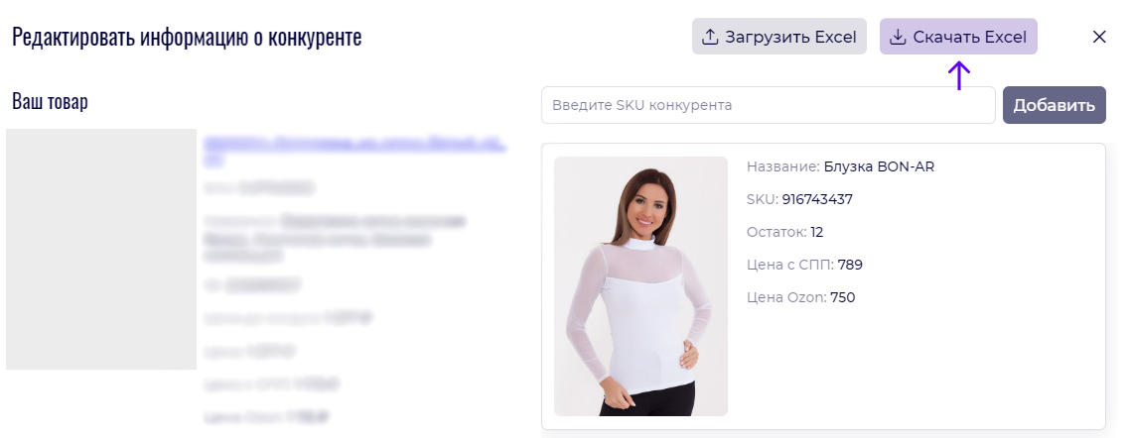The height and width of the screenshot is (438, 1128).
Task: Open the blurred product link under Ваш товар
Action: (x=353, y=151)
